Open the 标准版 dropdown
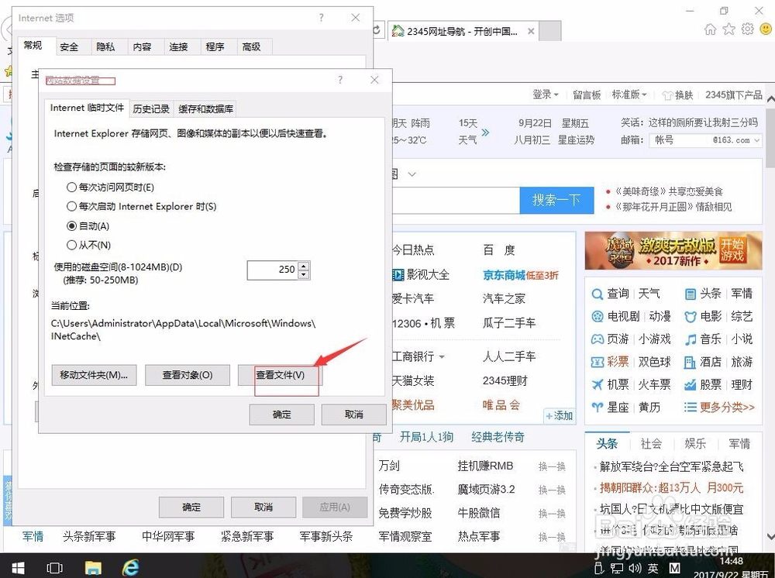 (x=628, y=94)
